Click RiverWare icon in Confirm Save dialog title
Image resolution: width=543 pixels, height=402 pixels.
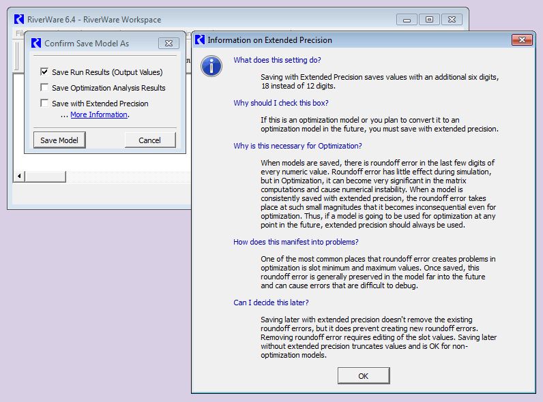(x=36, y=43)
